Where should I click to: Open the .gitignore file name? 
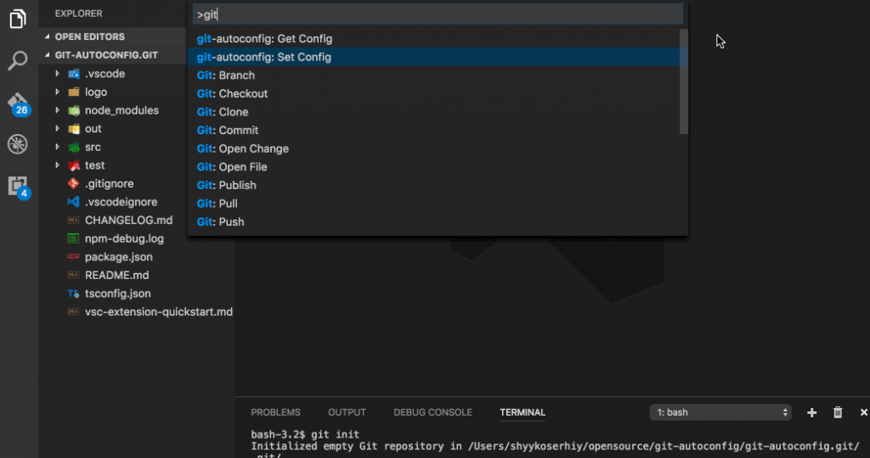tap(110, 184)
